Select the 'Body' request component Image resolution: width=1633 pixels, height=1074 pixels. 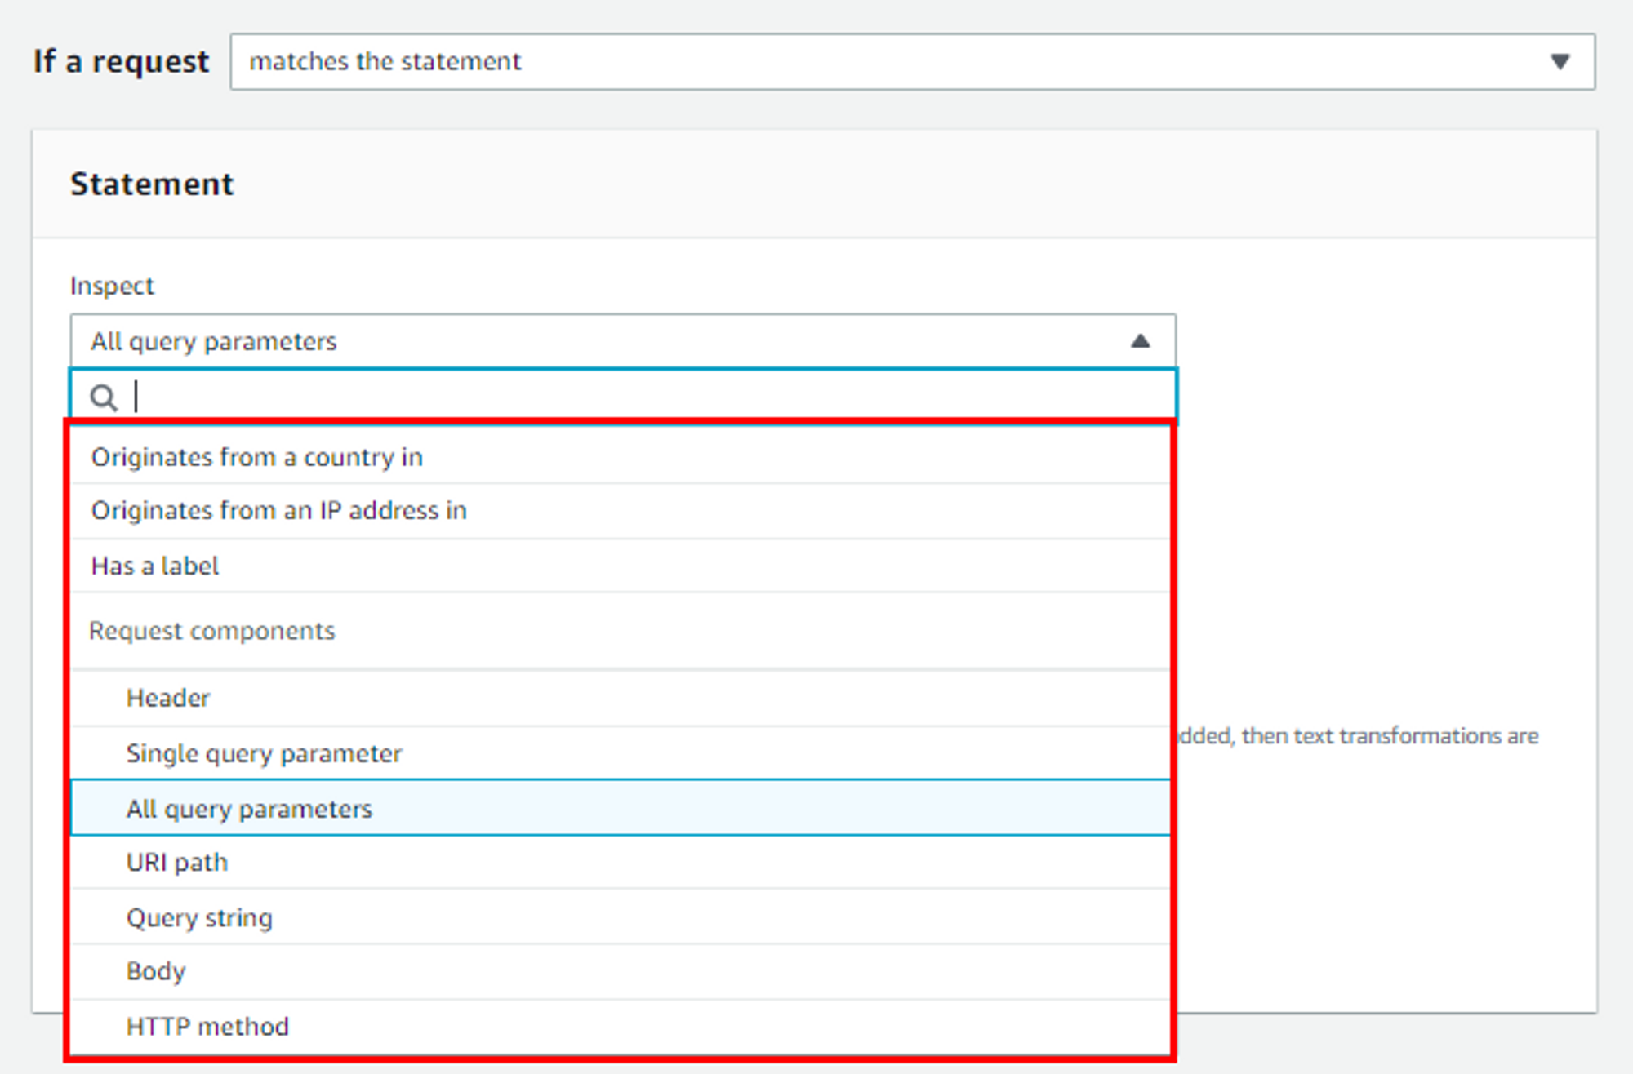click(x=156, y=971)
